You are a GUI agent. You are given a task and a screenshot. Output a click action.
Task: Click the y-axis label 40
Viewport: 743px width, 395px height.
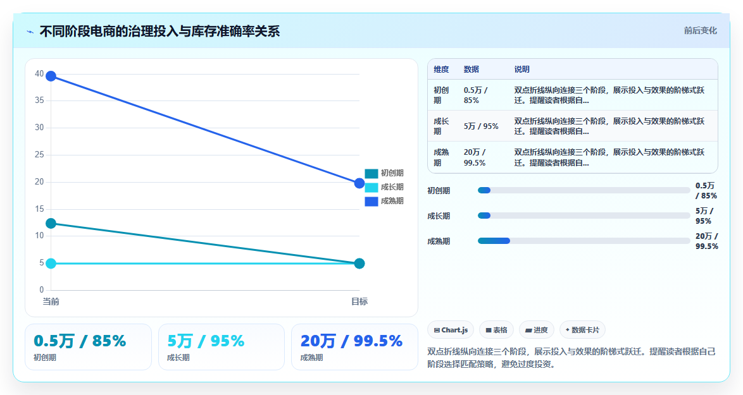point(39,74)
